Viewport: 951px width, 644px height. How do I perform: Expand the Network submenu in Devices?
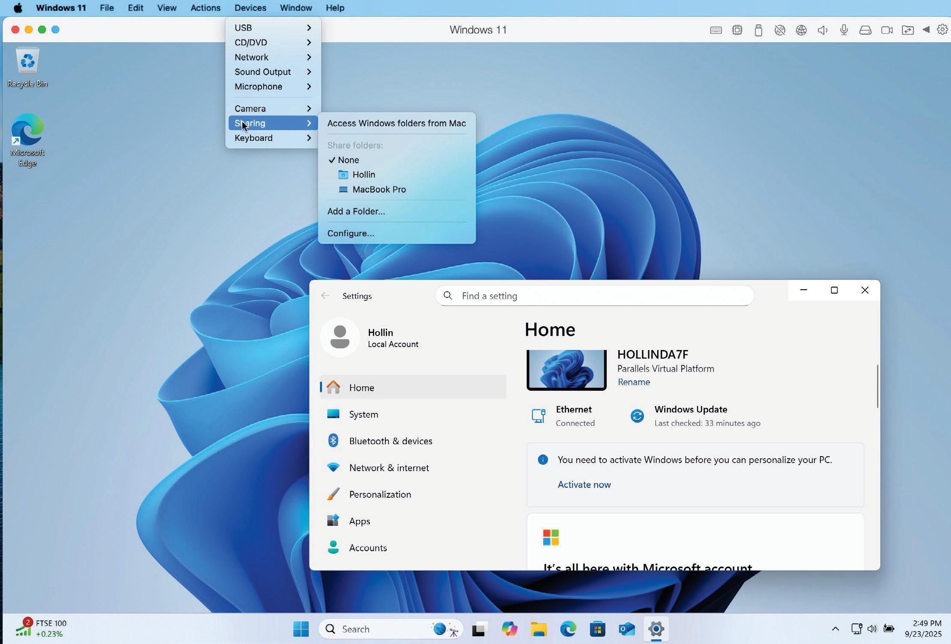pyautogui.click(x=273, y=57)
